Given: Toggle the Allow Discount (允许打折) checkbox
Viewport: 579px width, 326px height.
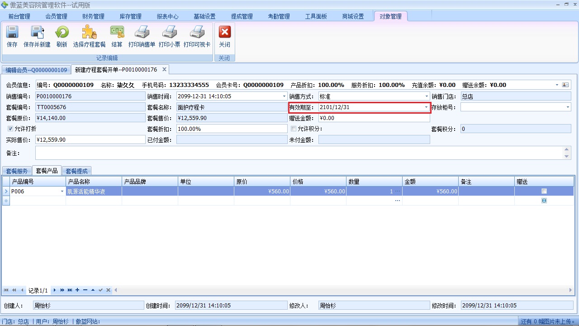Looking at the screenshot, I should pos(10,129).
